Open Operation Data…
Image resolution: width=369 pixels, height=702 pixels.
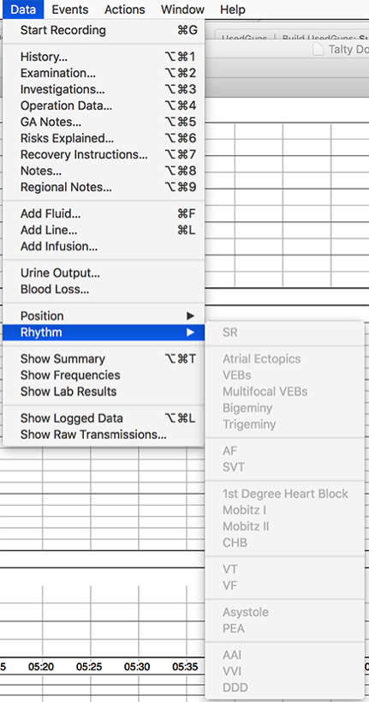[x=104, y=105]
